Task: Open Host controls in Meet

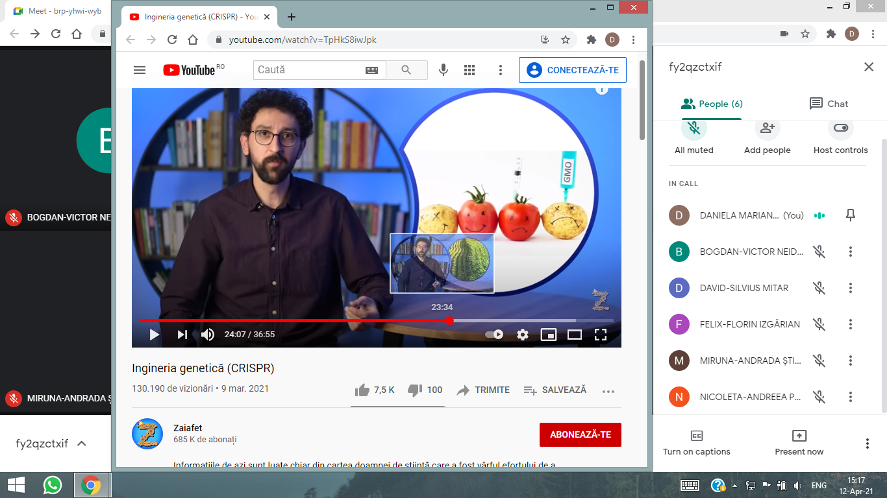Action: (841, 136)
